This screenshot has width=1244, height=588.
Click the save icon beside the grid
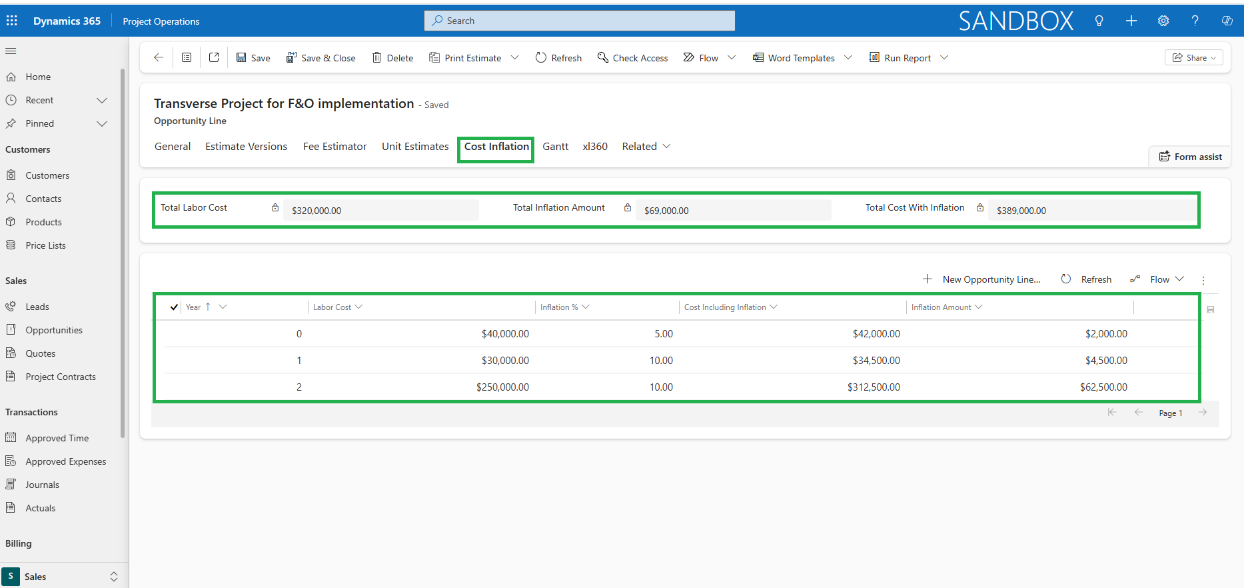click(x=1211, y=309)
